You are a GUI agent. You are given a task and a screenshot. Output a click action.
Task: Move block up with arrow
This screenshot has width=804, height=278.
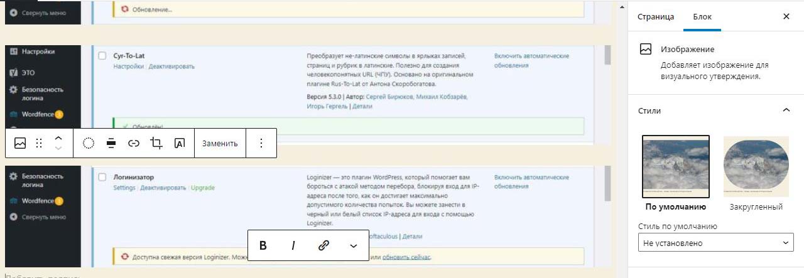click(x=58, y=138)
